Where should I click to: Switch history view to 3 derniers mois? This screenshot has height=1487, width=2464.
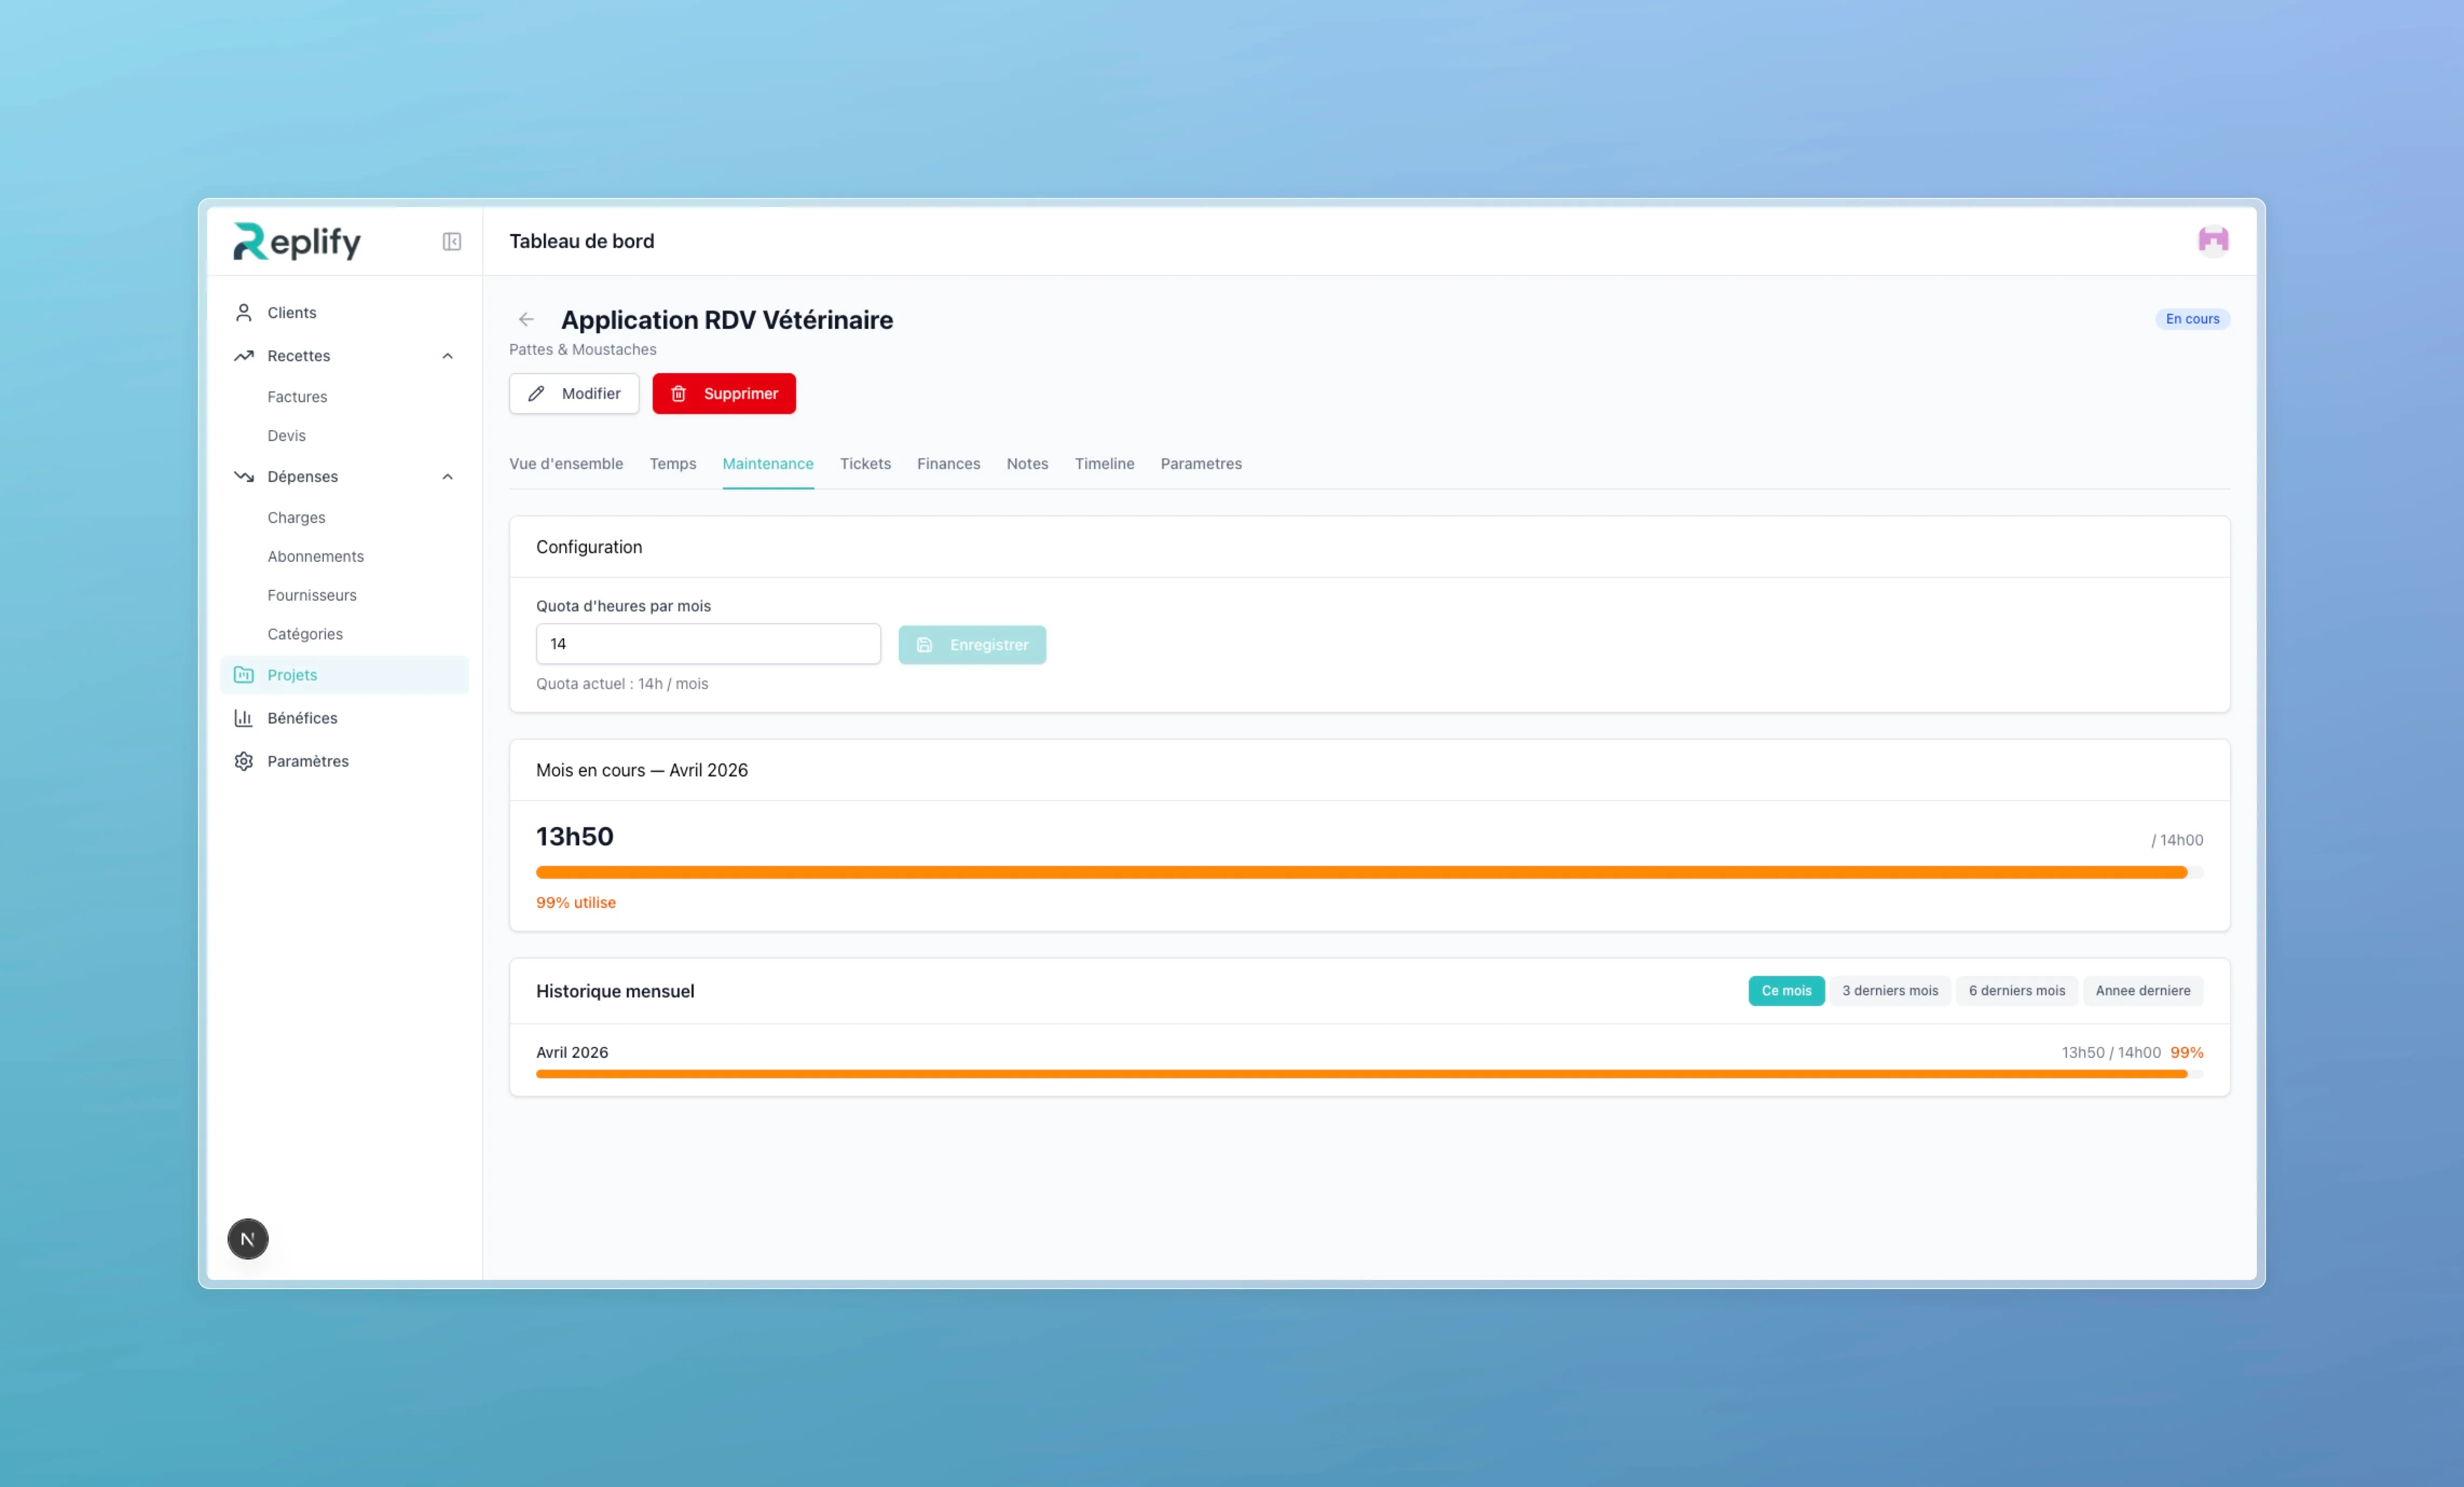[x=1889, y=990]
